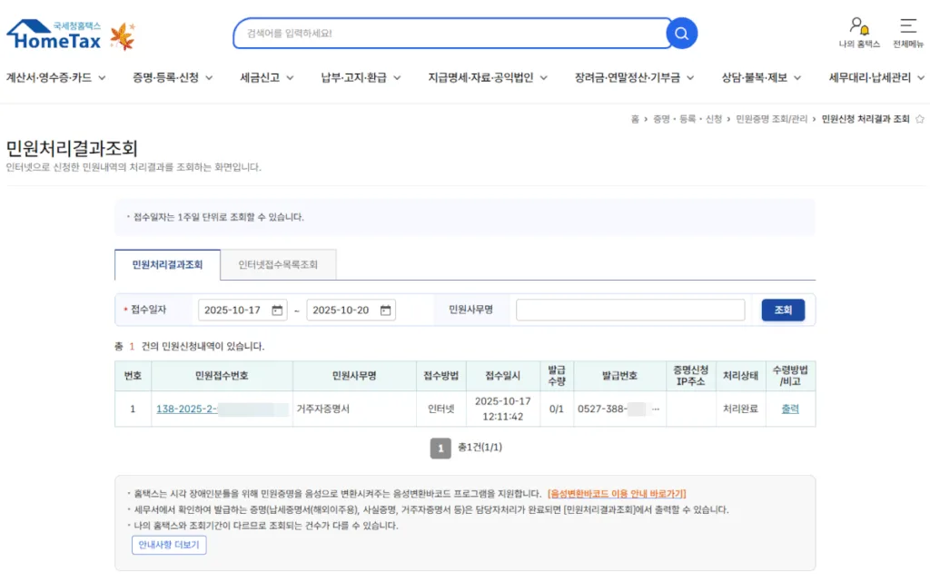
Task: Open calendar icon for end date 2025-10-20
Action: (386, 311)
